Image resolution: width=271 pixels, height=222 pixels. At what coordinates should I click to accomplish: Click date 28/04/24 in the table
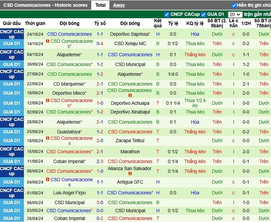(35, 218)
